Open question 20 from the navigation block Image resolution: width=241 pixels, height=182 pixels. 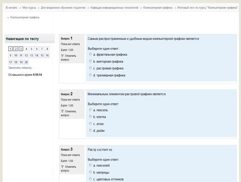tap(26, 62)
